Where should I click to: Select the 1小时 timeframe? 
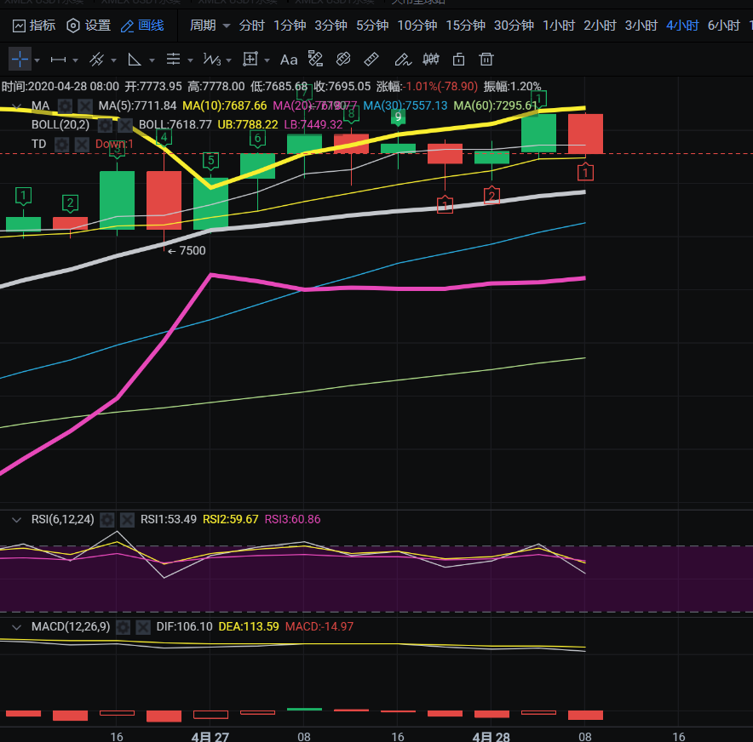click(558, 26)
